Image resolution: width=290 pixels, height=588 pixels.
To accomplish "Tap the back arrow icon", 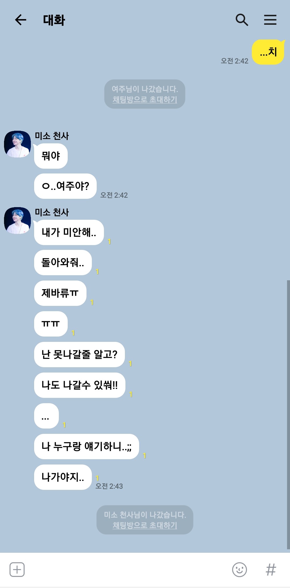I will pyautogui.click(x=20, y=20).
